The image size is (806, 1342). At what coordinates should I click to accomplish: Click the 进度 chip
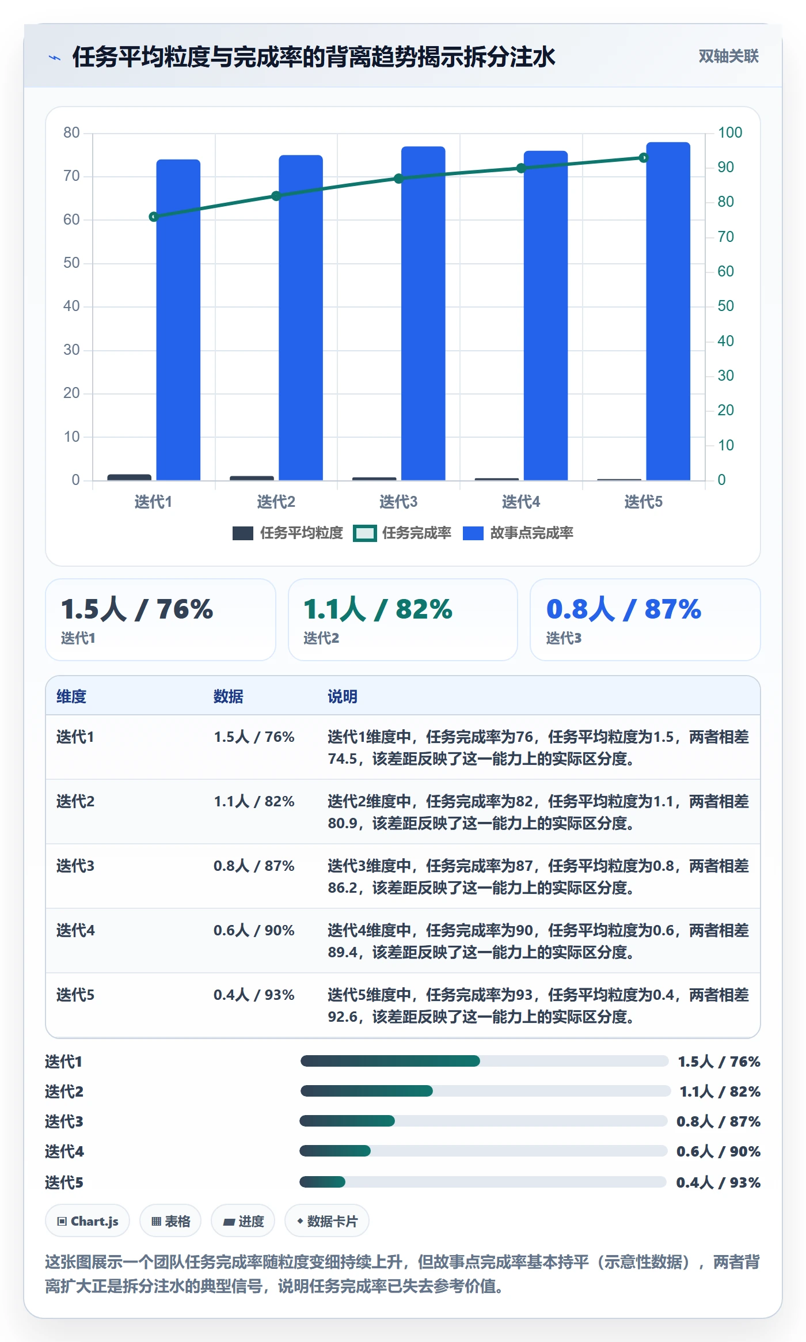tap(243, 1220)
